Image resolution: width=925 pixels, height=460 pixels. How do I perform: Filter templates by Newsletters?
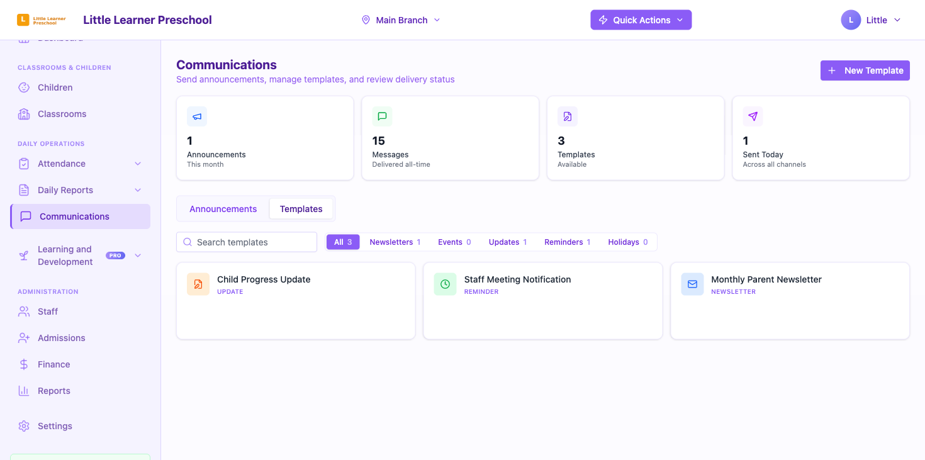[x=395, y=242]
